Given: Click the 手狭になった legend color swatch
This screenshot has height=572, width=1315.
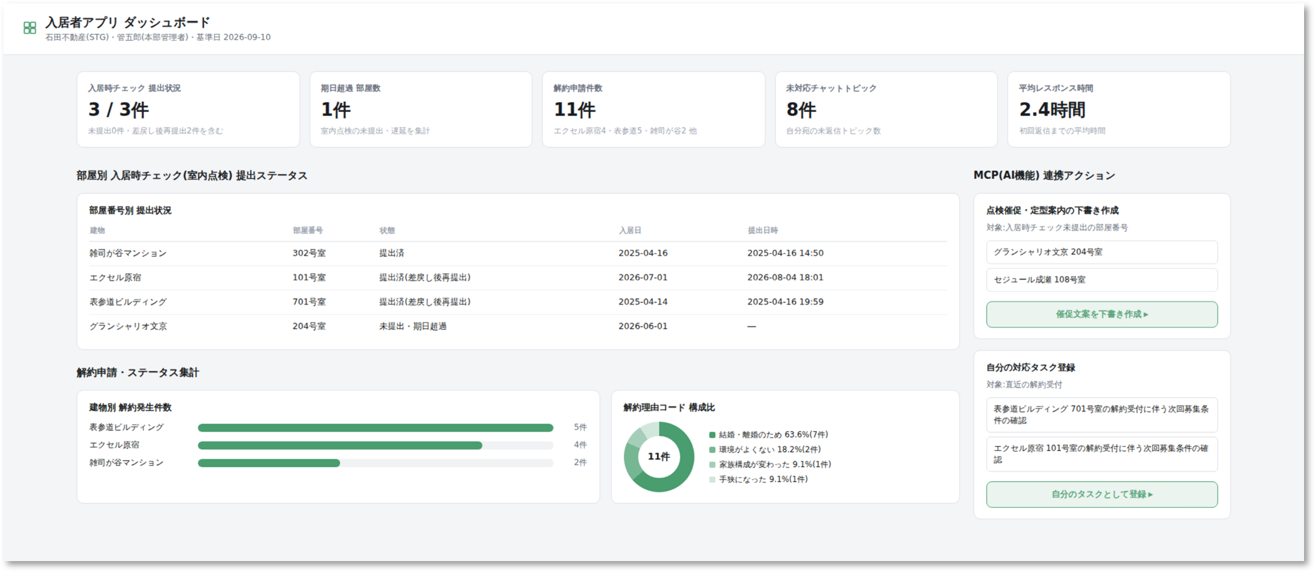Looking at the screenshot, I should [x=712, y=479].
